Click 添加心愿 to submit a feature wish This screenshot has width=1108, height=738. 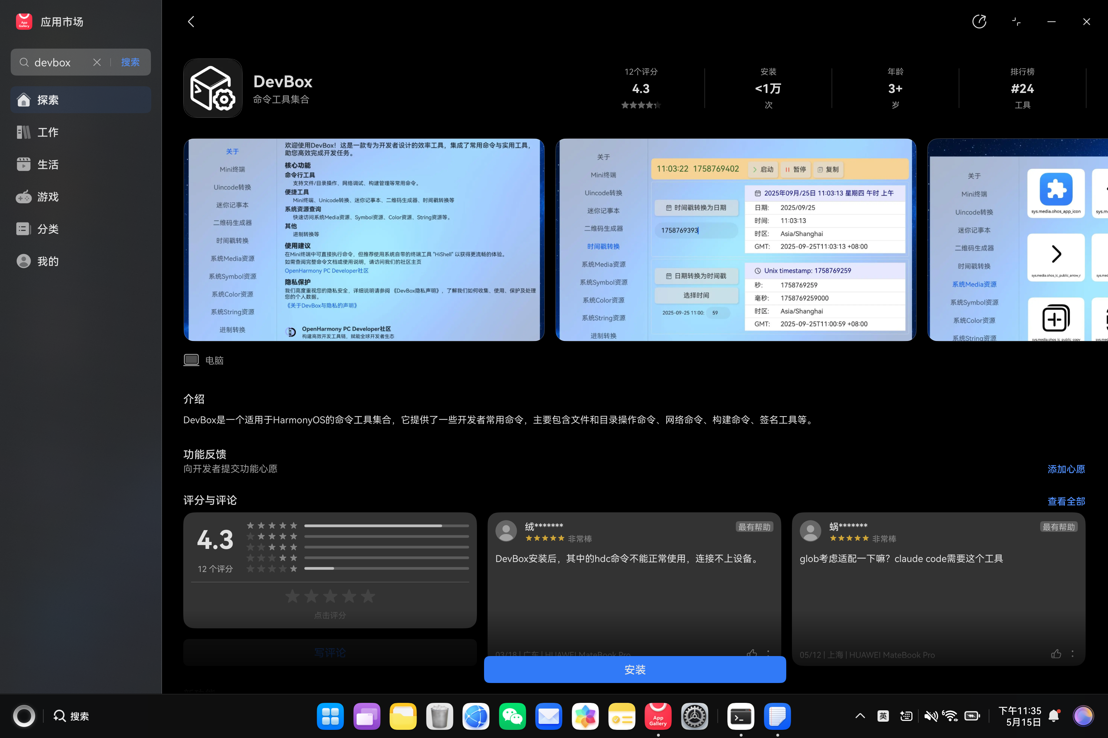click(1066, 469)
